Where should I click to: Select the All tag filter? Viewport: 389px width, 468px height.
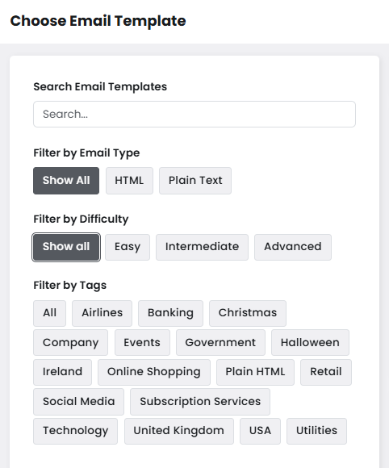[49, 313]
